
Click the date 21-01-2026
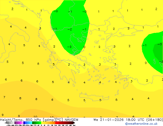click(112, 120)
